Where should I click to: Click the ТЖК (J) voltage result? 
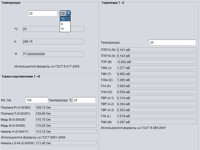tap(156, 68)
